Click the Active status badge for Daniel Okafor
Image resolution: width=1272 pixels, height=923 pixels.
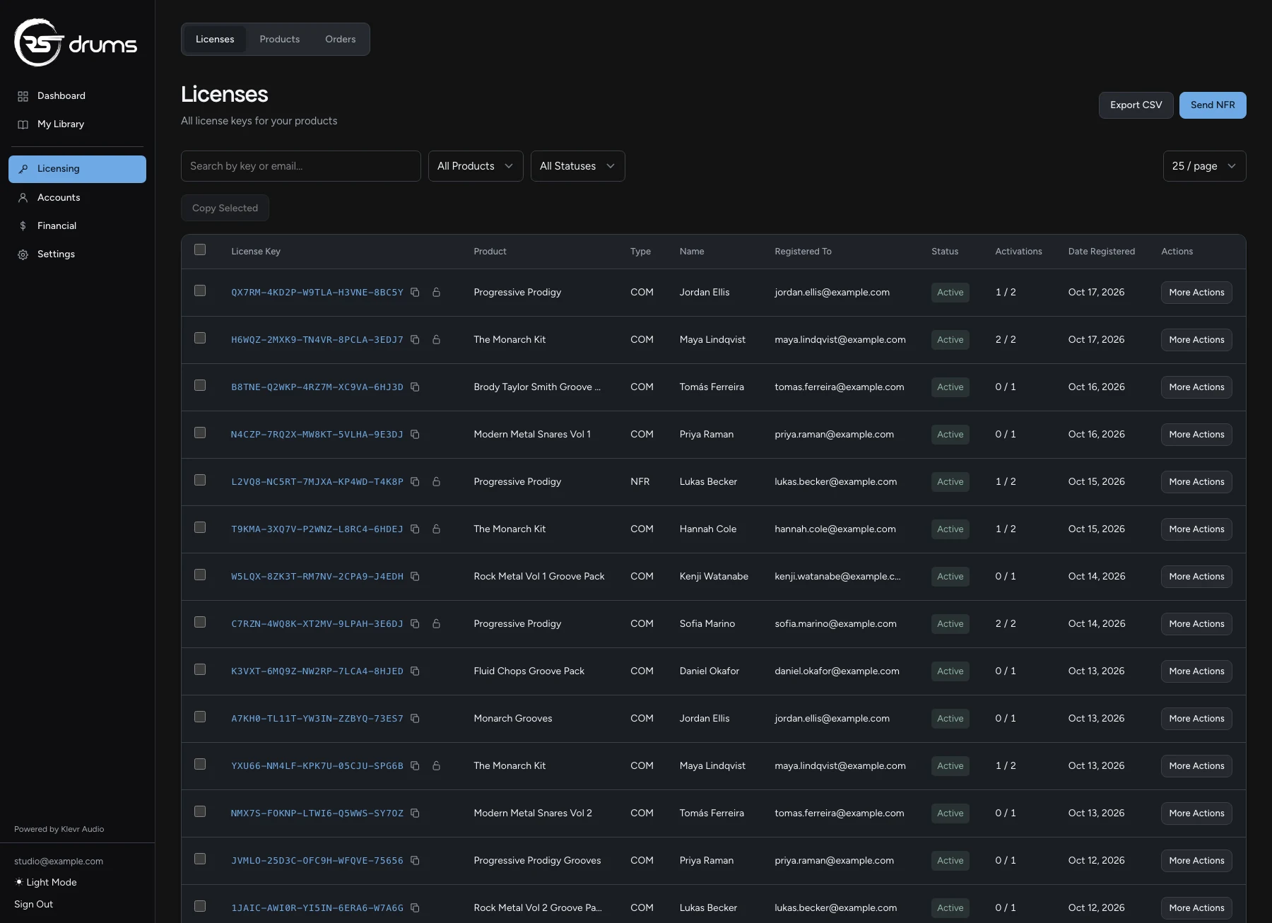point(950,671)
